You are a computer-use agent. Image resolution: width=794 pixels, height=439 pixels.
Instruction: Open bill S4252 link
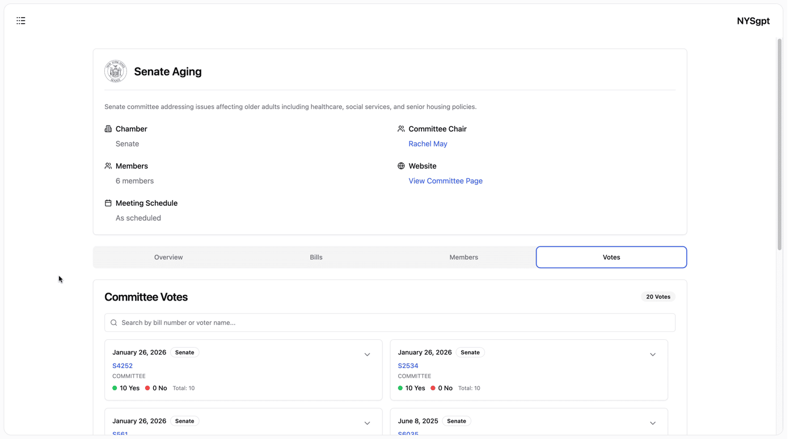pos(123,366)
